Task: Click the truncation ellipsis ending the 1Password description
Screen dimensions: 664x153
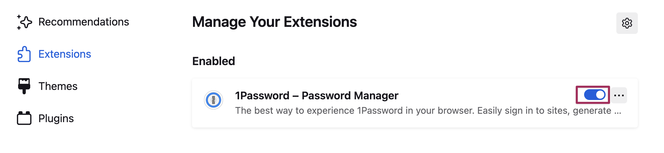Action: pyautogui.click(x=618, y=111)
